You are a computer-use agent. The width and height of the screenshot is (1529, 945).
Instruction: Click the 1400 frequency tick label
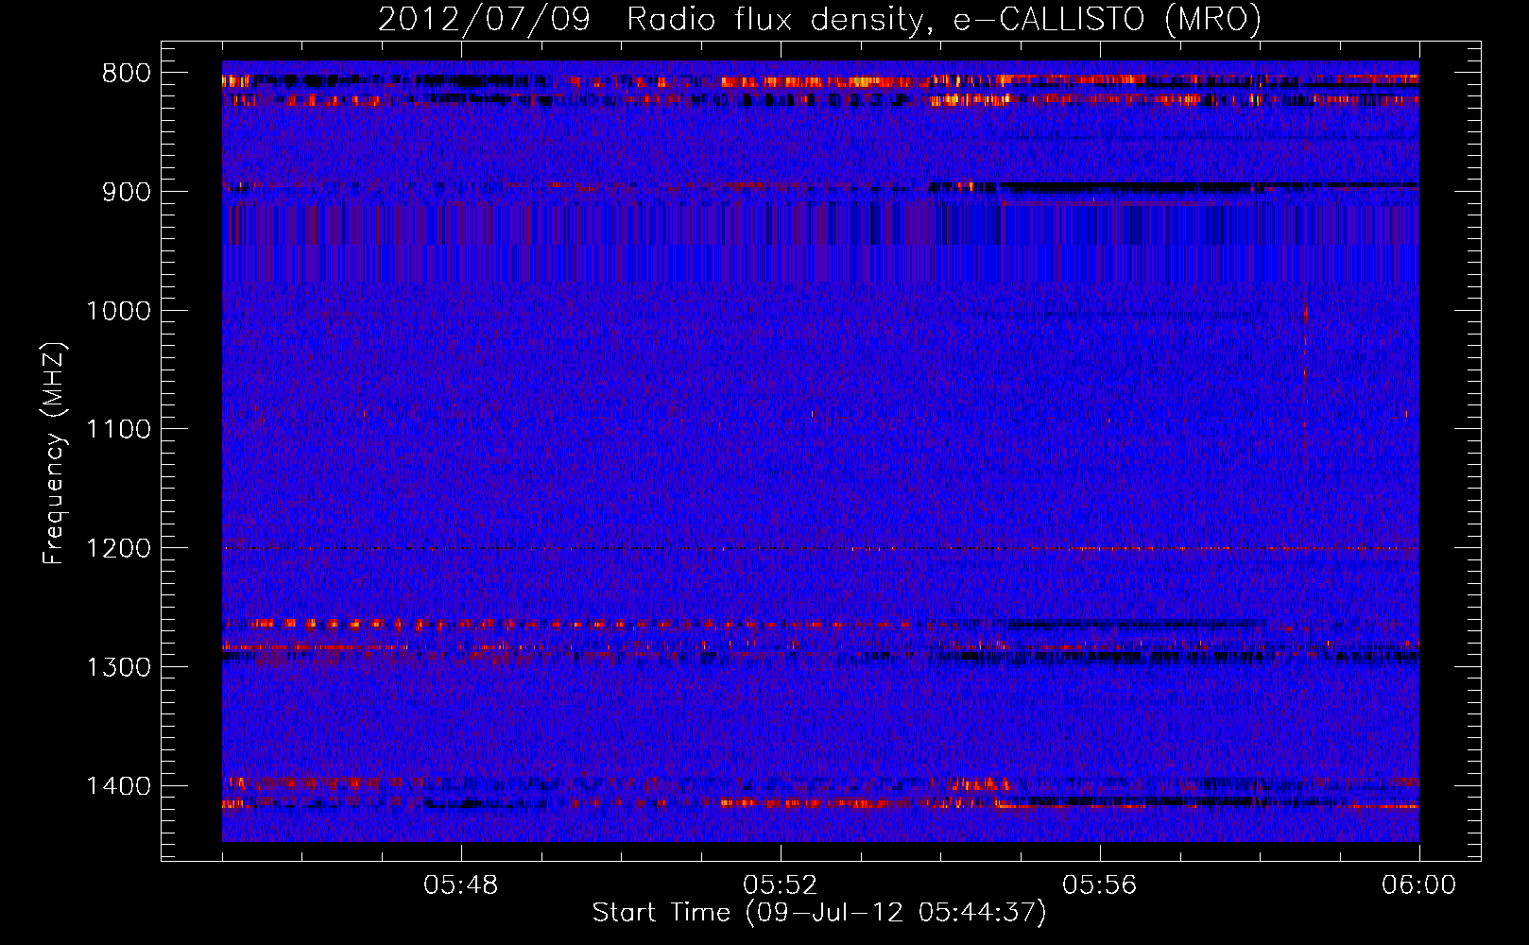coord(118,786)
